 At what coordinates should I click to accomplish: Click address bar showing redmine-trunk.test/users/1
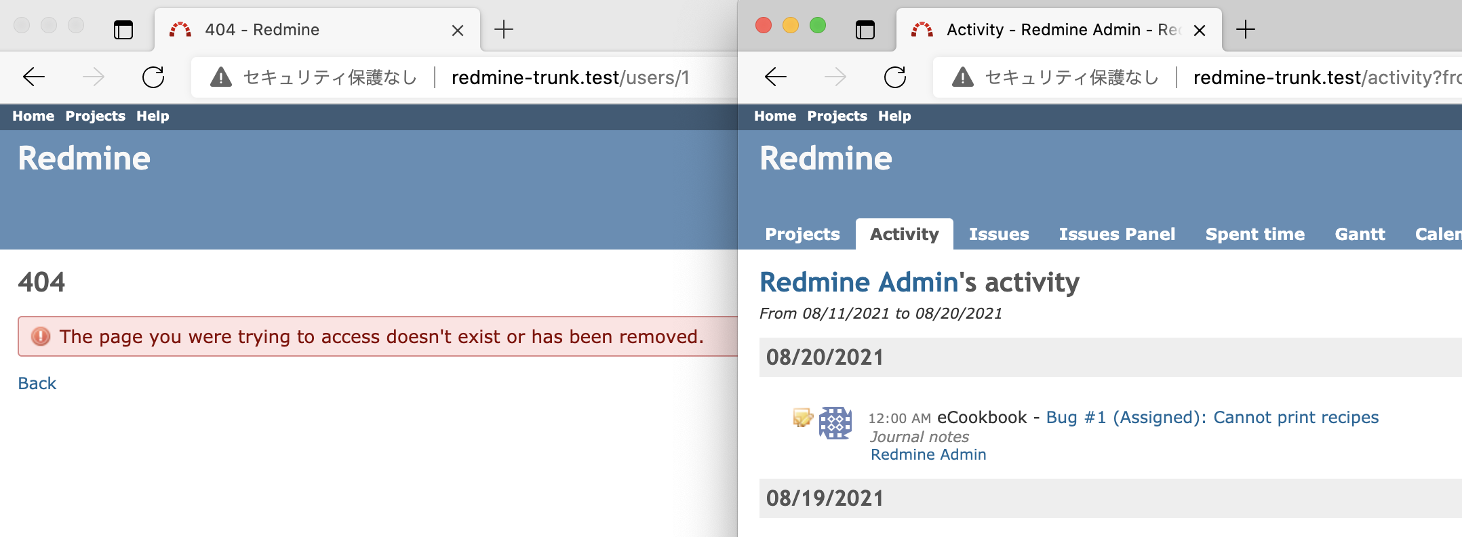pos(465,77)
